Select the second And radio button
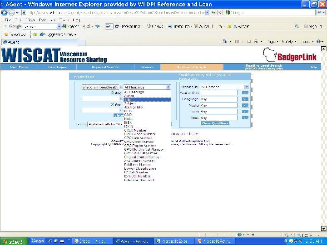The height and width of the screenshot is (245, 327). [x=113, y=104]
